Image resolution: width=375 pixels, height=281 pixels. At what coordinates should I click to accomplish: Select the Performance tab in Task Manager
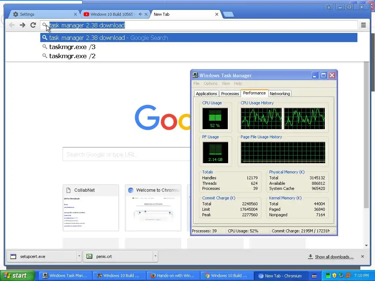(x=254, y=93)
